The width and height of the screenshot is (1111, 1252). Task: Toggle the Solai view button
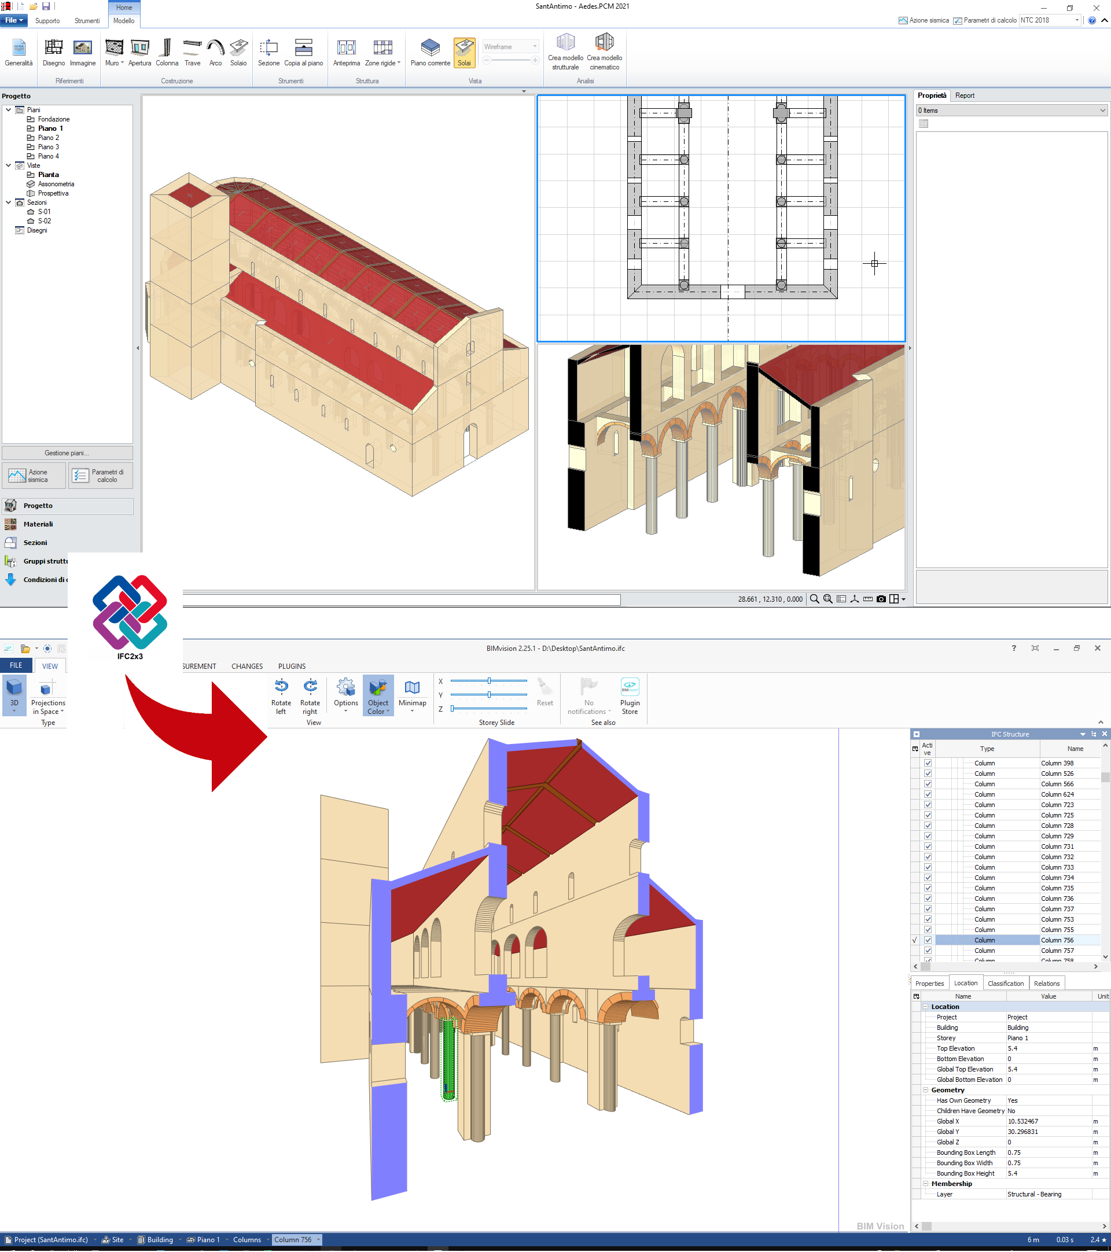pos(464,52)
